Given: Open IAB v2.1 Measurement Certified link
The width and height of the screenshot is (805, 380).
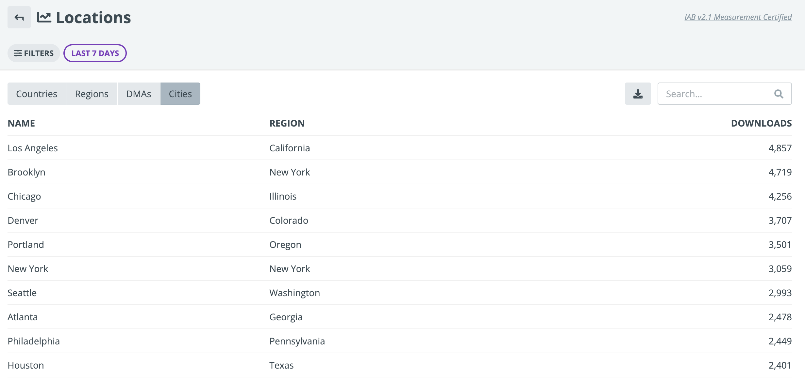Looking at the screenshot, I should [738, 17].
